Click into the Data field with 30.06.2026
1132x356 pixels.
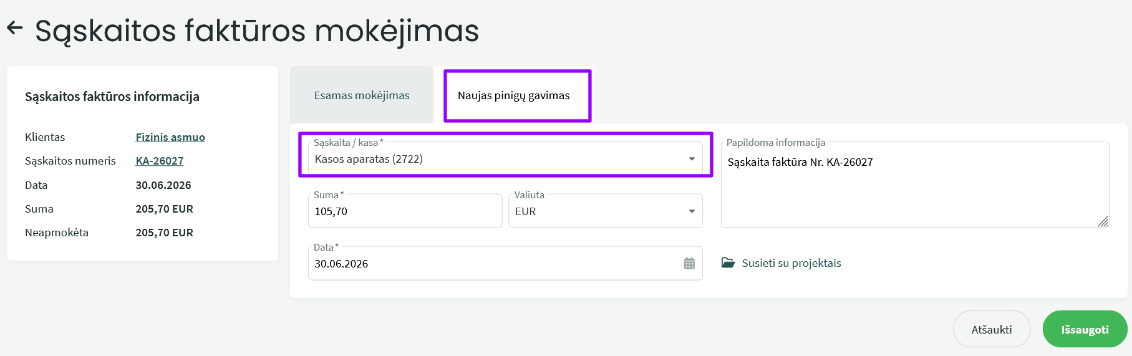[505, 263]
